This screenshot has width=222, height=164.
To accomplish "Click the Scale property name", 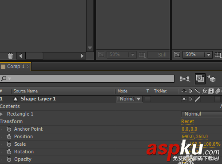I will (20, 144).
